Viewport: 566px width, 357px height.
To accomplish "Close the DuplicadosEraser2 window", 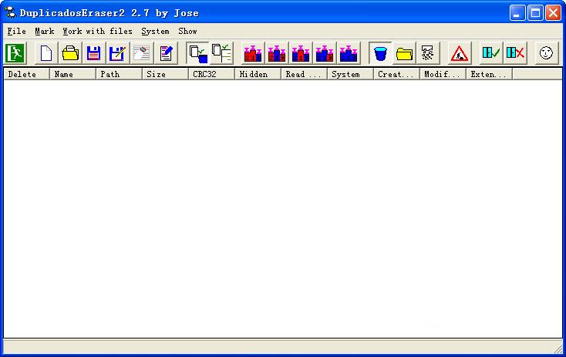I will [x=553, y=13].
